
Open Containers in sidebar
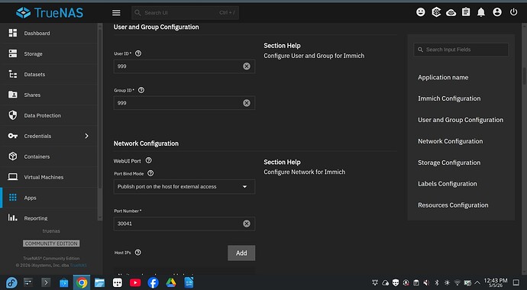point(49,156)
